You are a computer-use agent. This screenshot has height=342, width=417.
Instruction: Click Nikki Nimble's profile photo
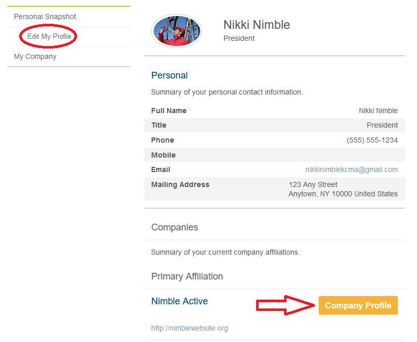(176, 31)
